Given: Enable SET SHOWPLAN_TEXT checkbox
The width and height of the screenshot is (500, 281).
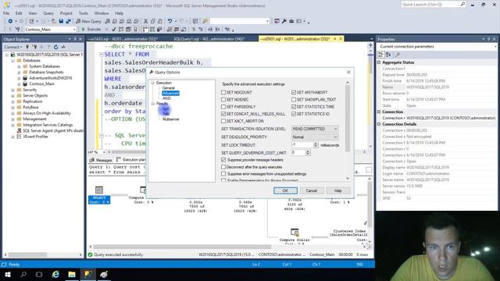Looking at the screenshot, I should click(294, 99).
